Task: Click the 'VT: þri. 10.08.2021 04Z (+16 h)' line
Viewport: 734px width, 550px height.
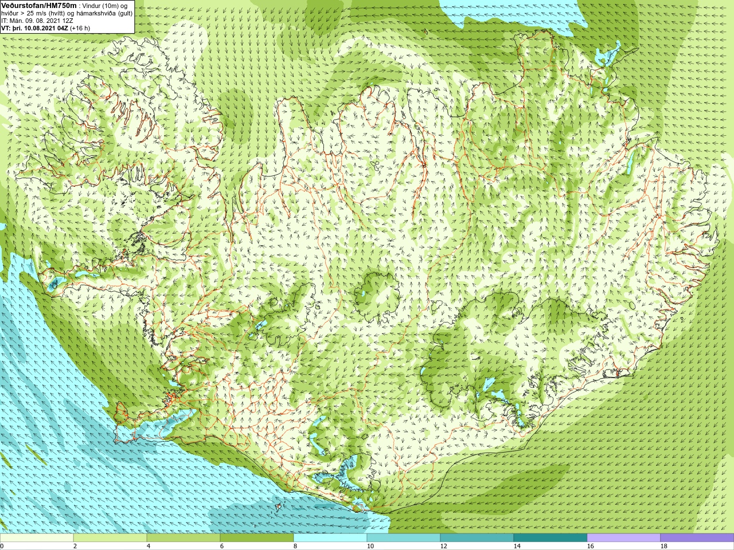Action: [x=46, y=28]
